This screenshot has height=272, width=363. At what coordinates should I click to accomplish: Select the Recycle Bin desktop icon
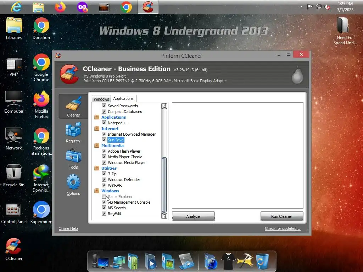point(14,176)
